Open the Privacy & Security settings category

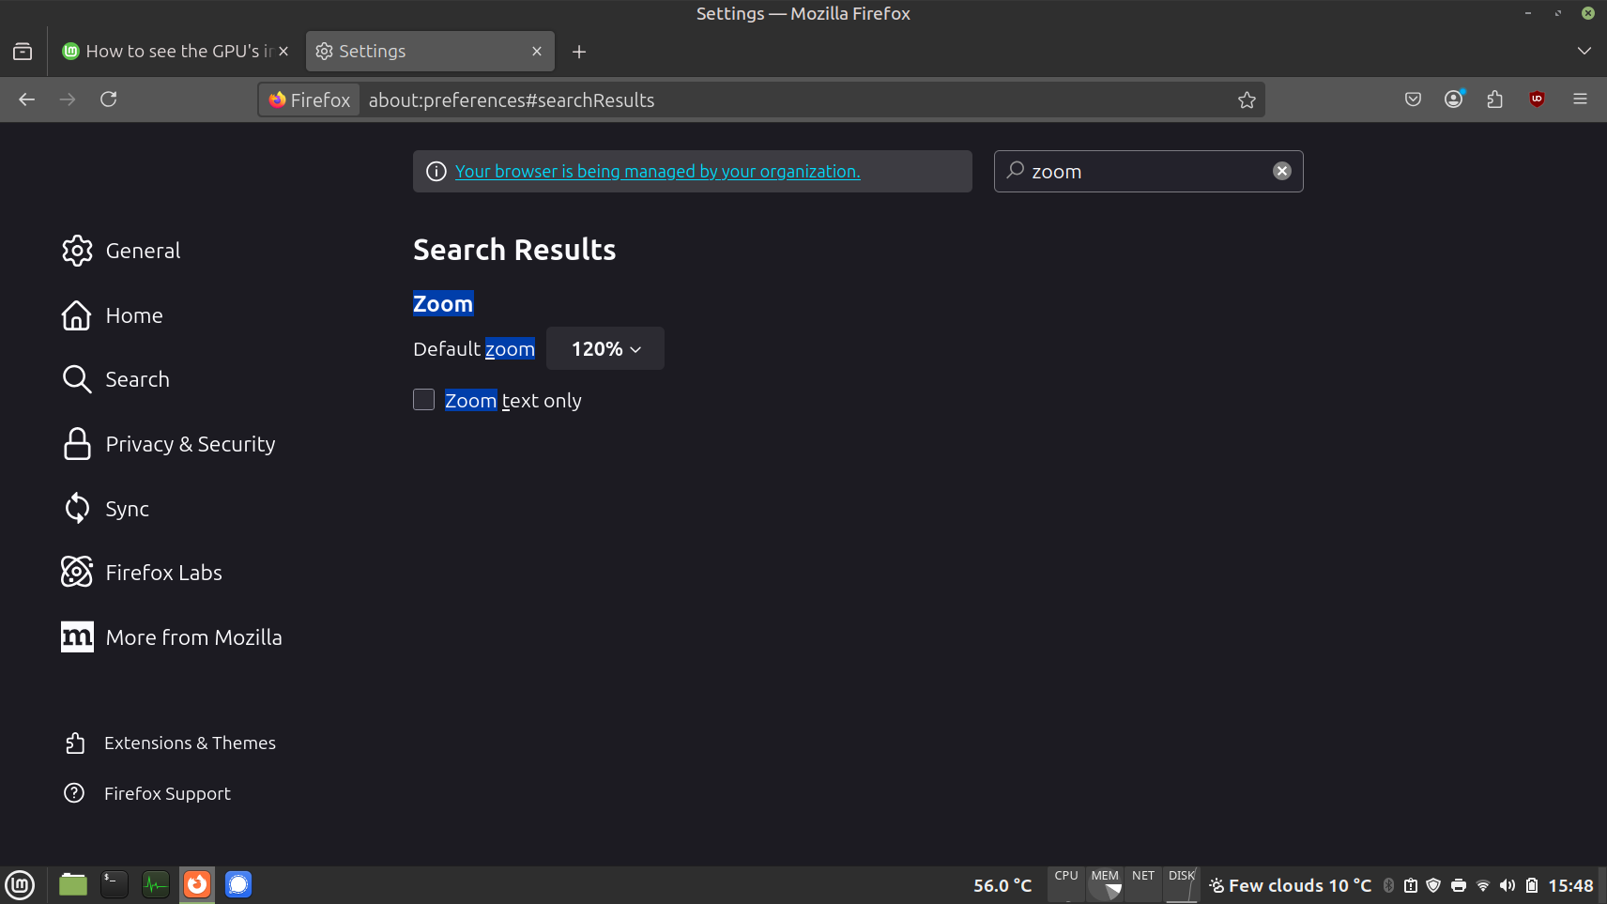point(169,444)
